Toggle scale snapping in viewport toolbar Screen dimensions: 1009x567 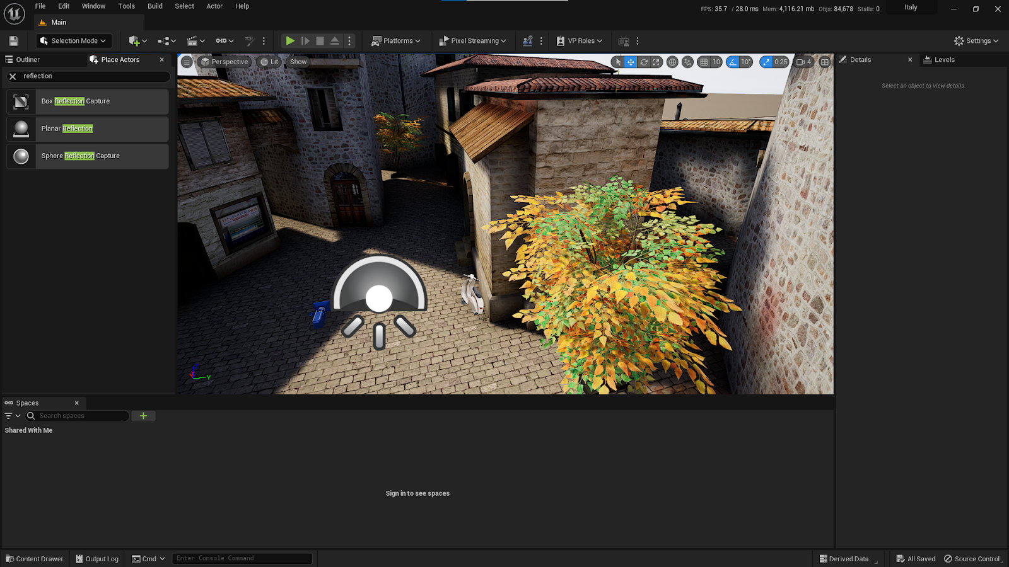pyautogui.click(x=766, y=62)
